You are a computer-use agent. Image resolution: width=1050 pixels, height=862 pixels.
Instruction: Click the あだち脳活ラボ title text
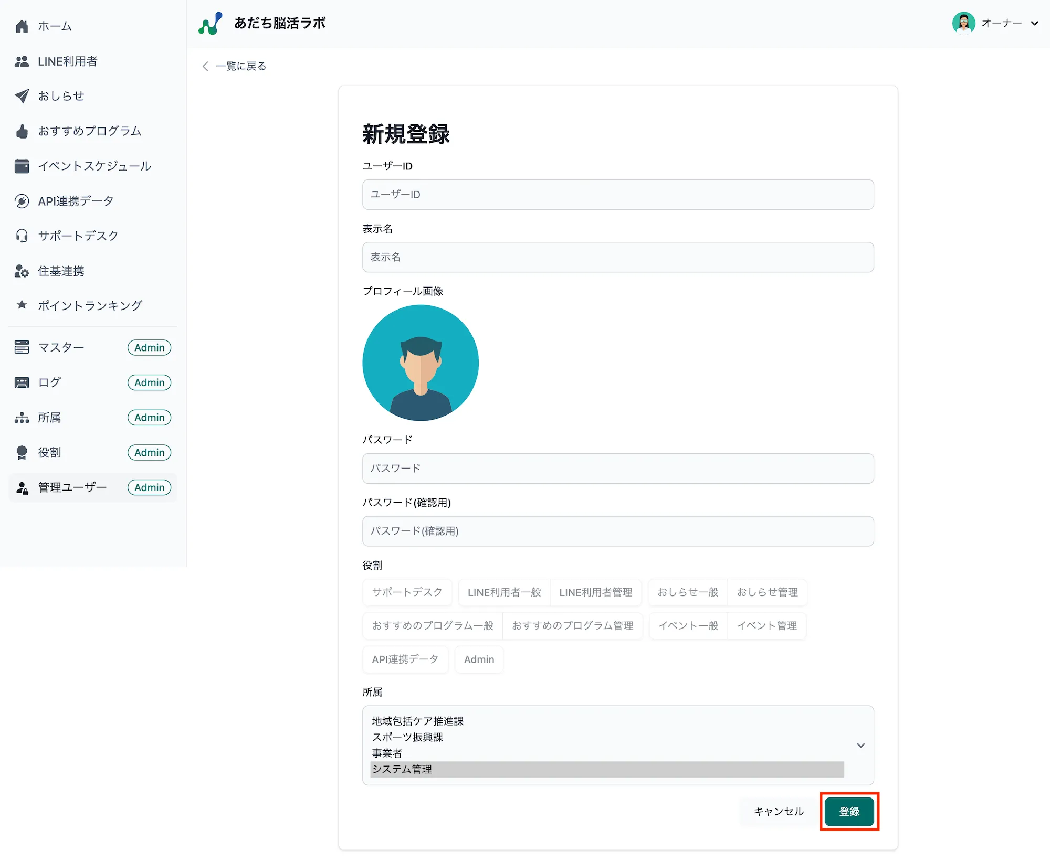coord(280,23)
